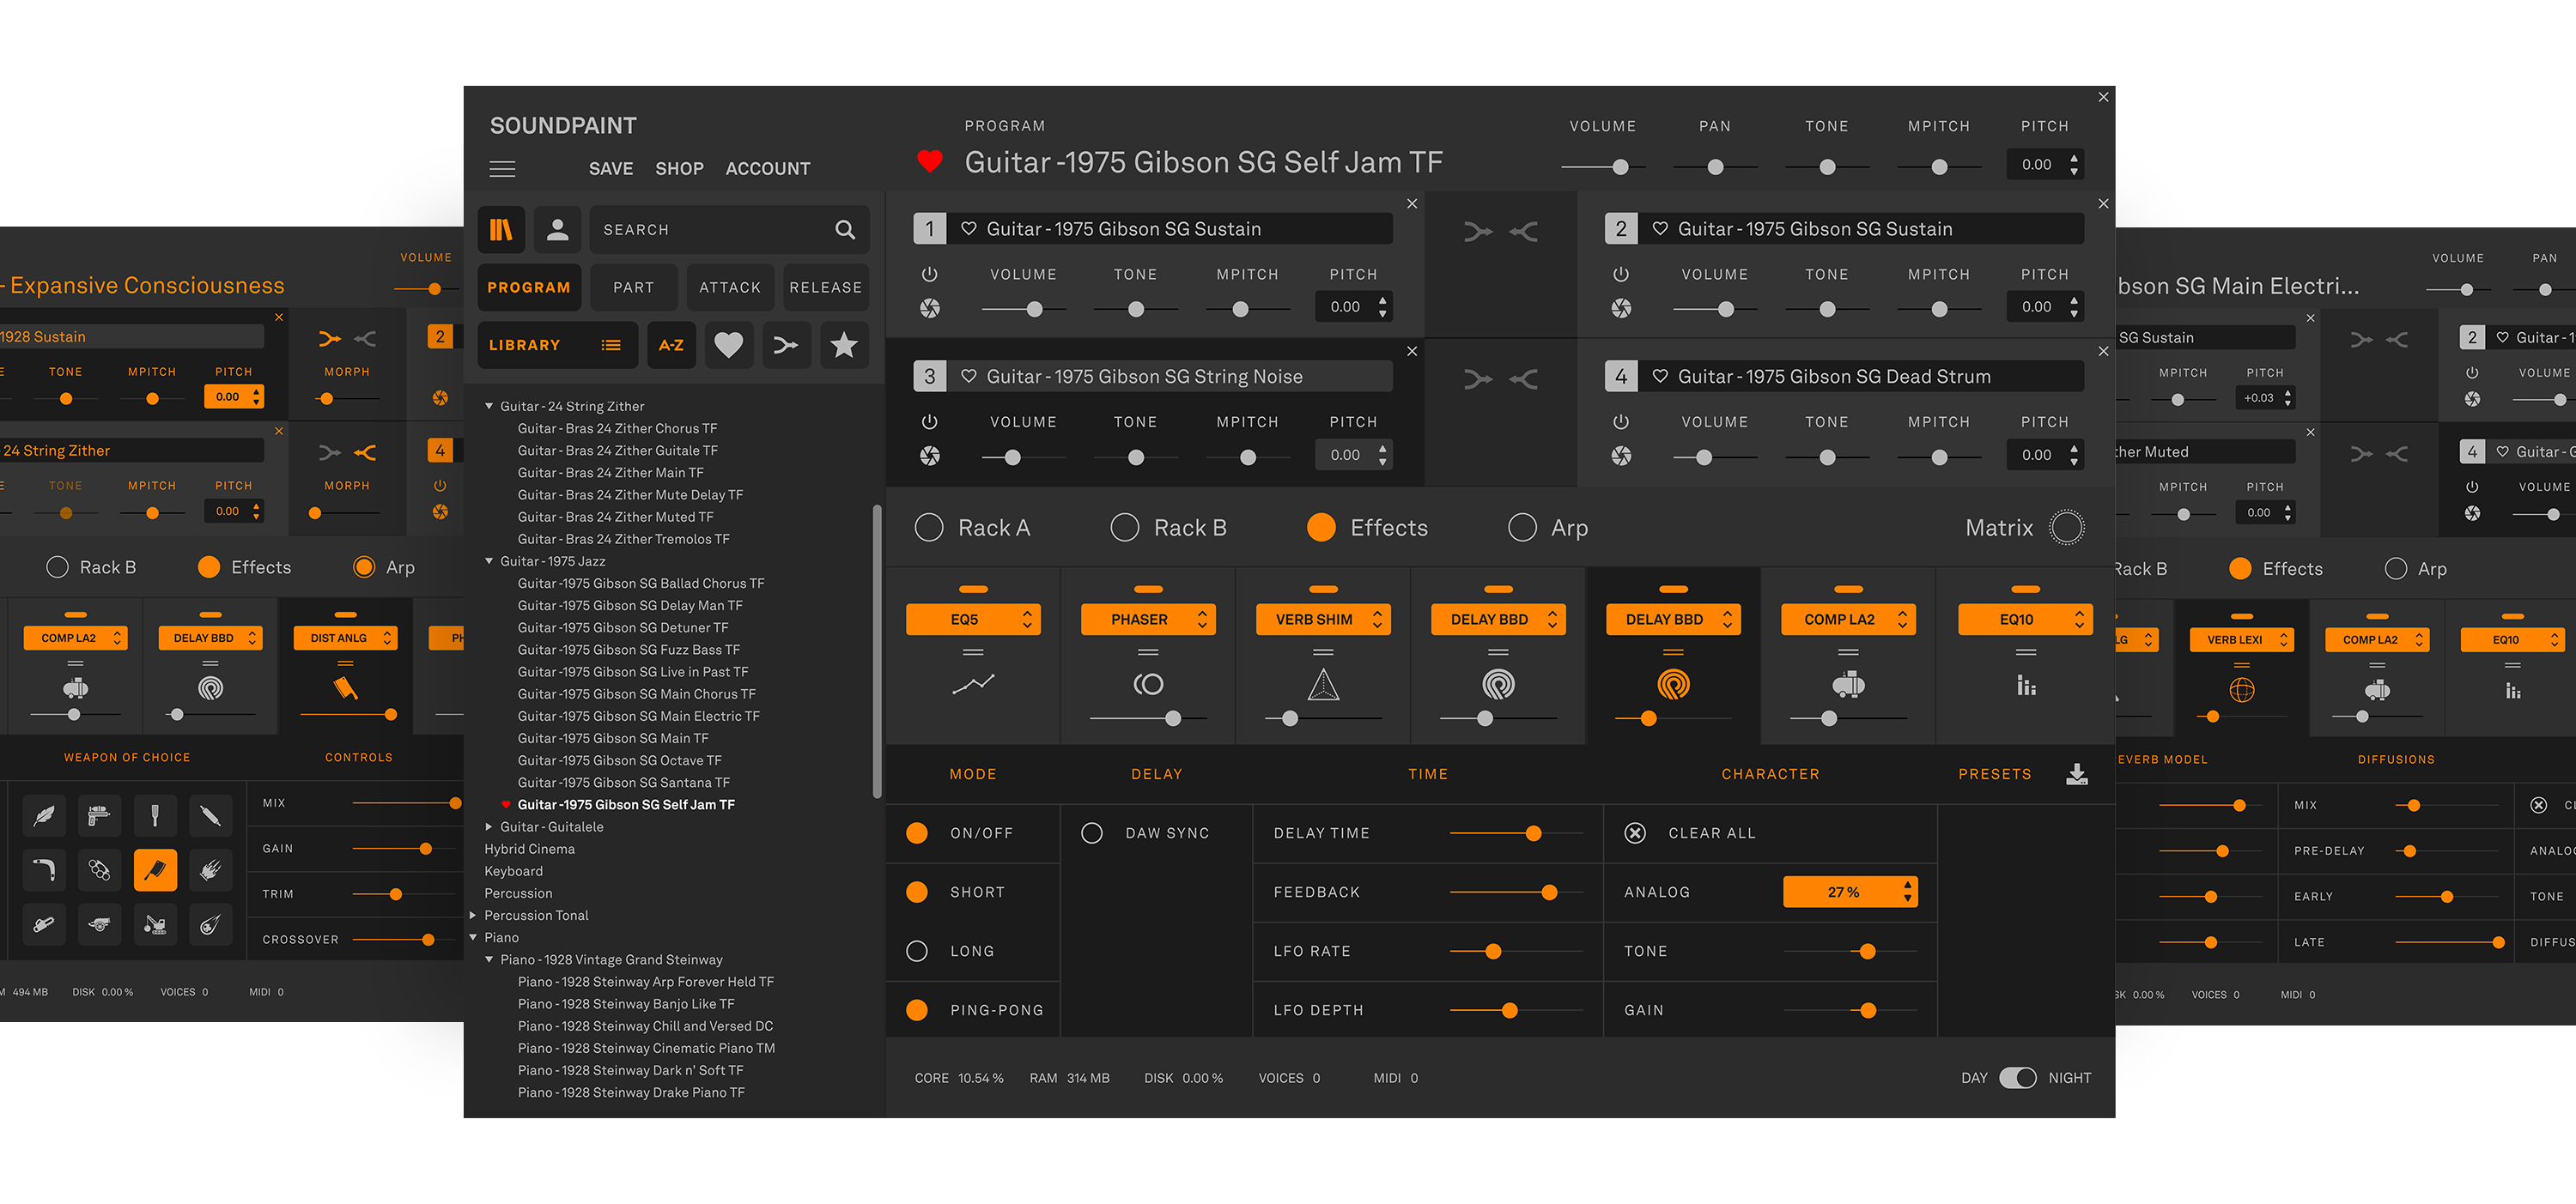The image size is (2576, 1204).
Task: Open the PHASER effect dropdown
Action: click(x=1148, y=620)
